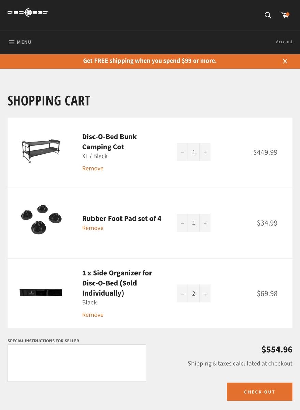This screenshot has width=300, height=410.
Task: Dismiss the free shipping banner
Action: click(285, 61)
